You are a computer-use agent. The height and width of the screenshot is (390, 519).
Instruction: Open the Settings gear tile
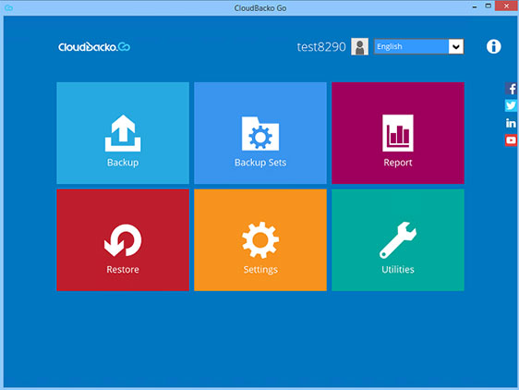tap(260, 240)
